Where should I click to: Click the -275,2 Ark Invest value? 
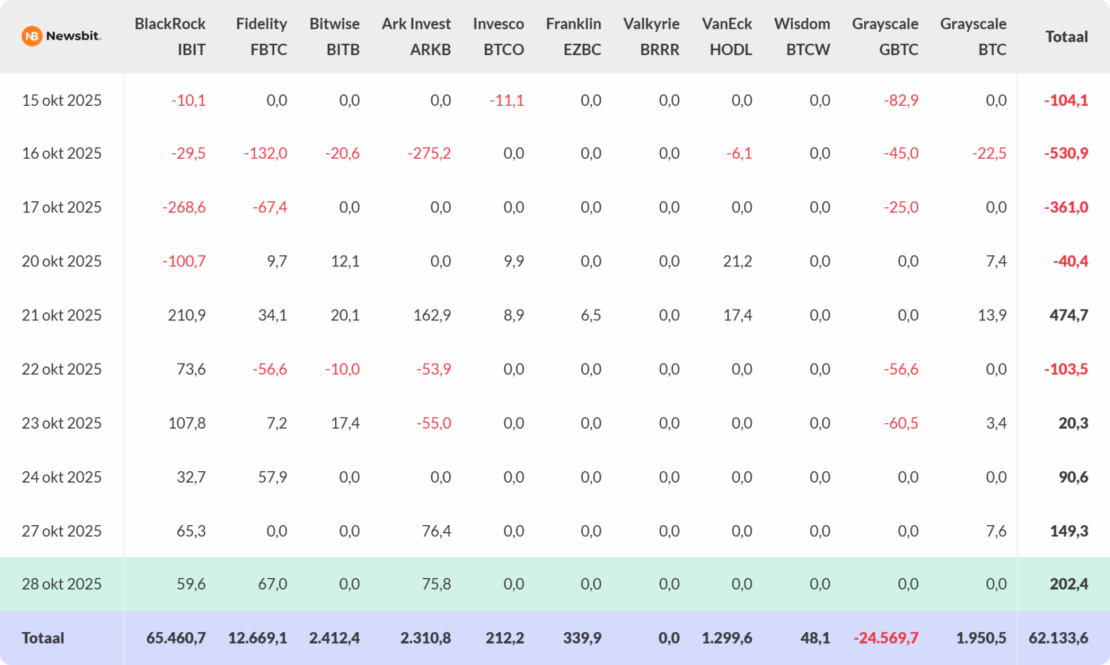click(429, 153)
